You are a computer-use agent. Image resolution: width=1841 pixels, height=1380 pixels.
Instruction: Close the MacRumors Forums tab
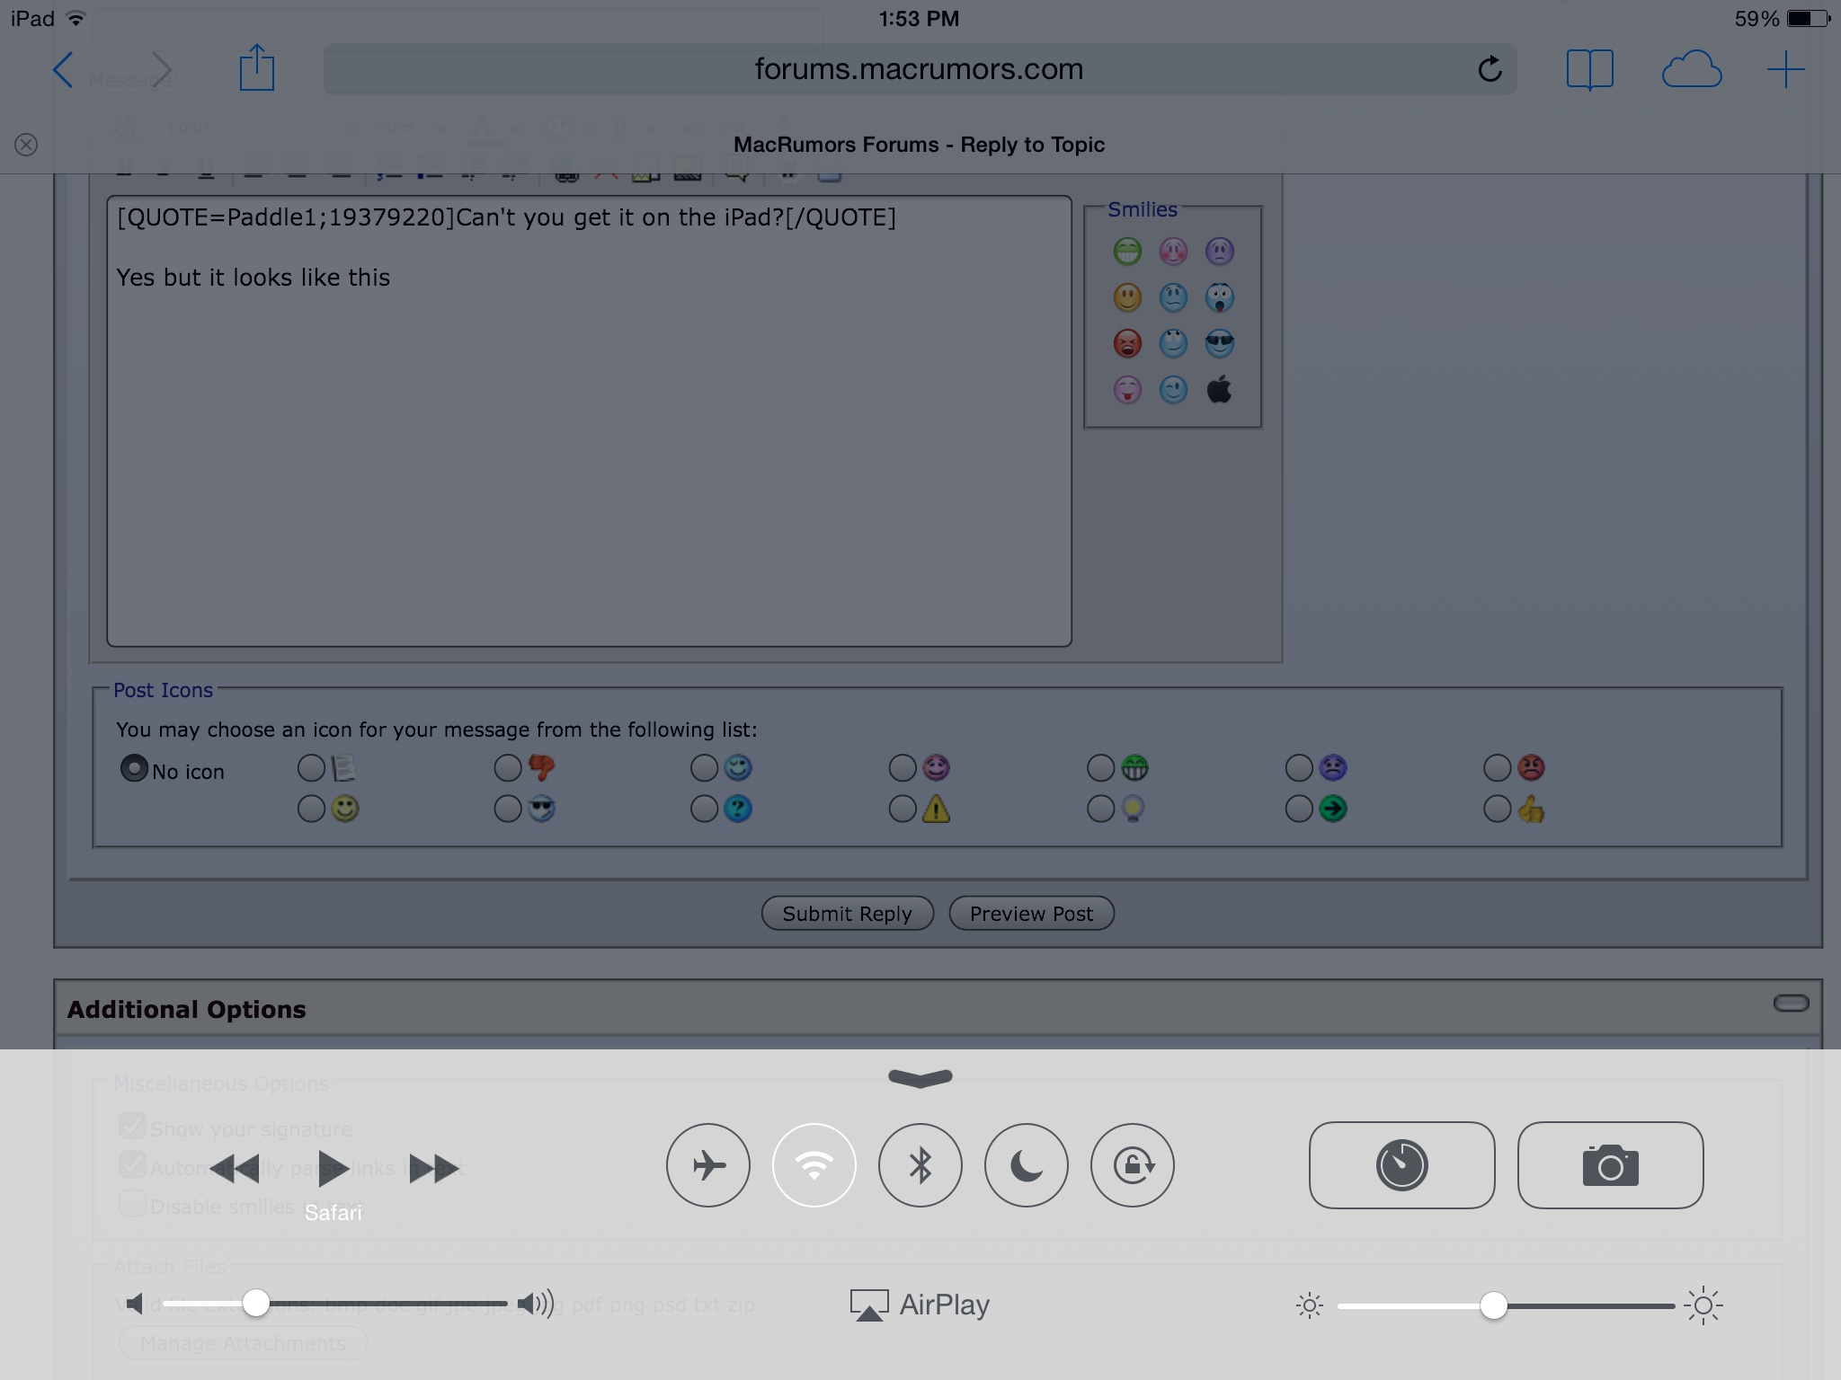tap(26, 145)
